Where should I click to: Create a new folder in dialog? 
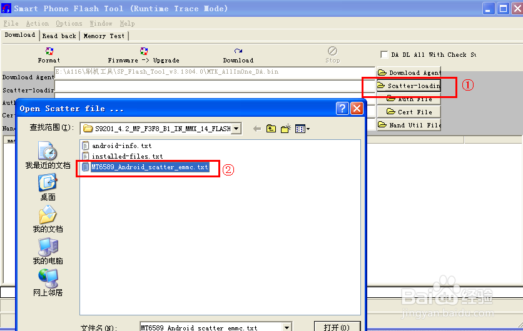tap(286, 129)
